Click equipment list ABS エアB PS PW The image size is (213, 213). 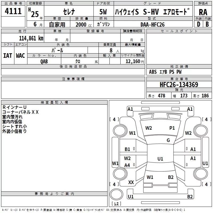pyautogui.click(x=165, y=72)
